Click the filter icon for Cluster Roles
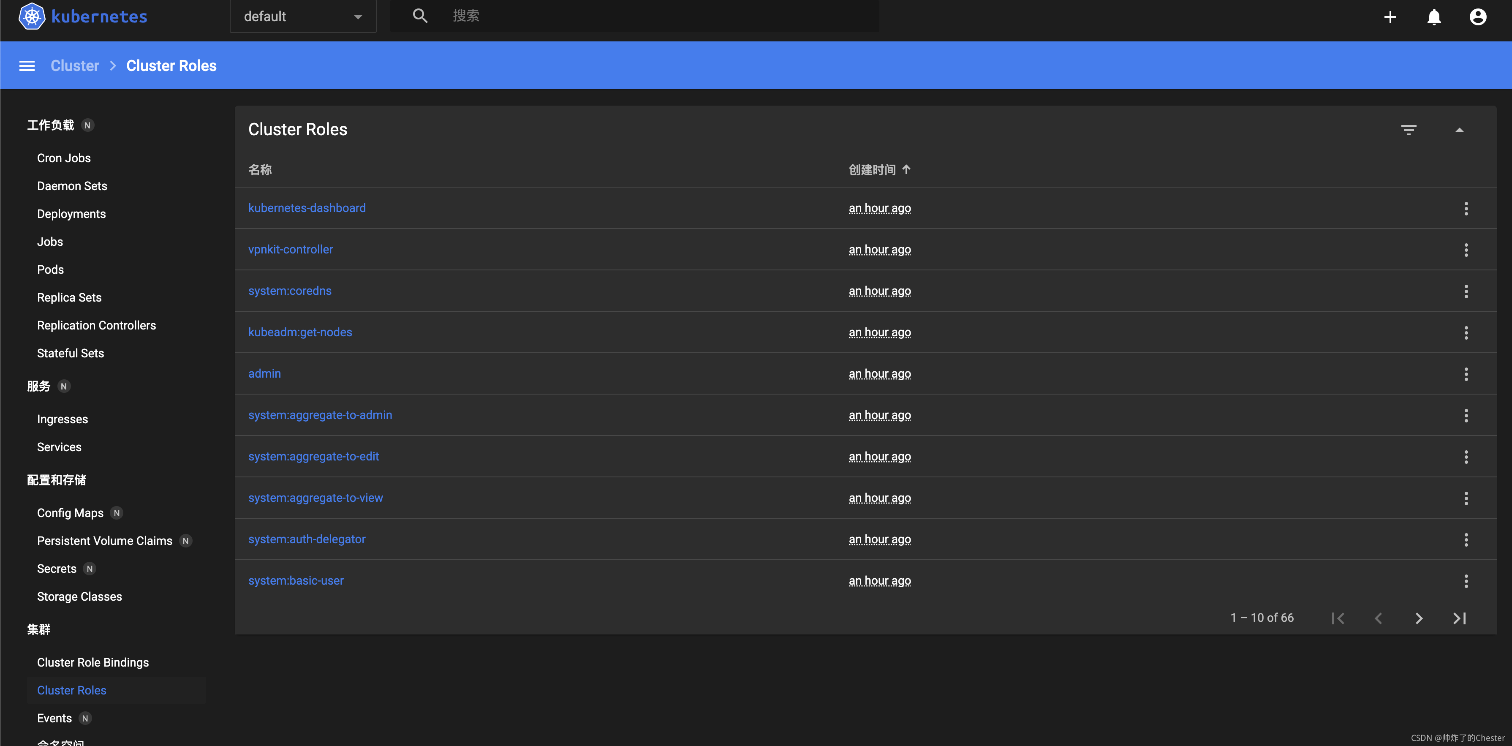Image resolution: width=1512 pixels, height=746 pixels. [x=1409, y=128]
